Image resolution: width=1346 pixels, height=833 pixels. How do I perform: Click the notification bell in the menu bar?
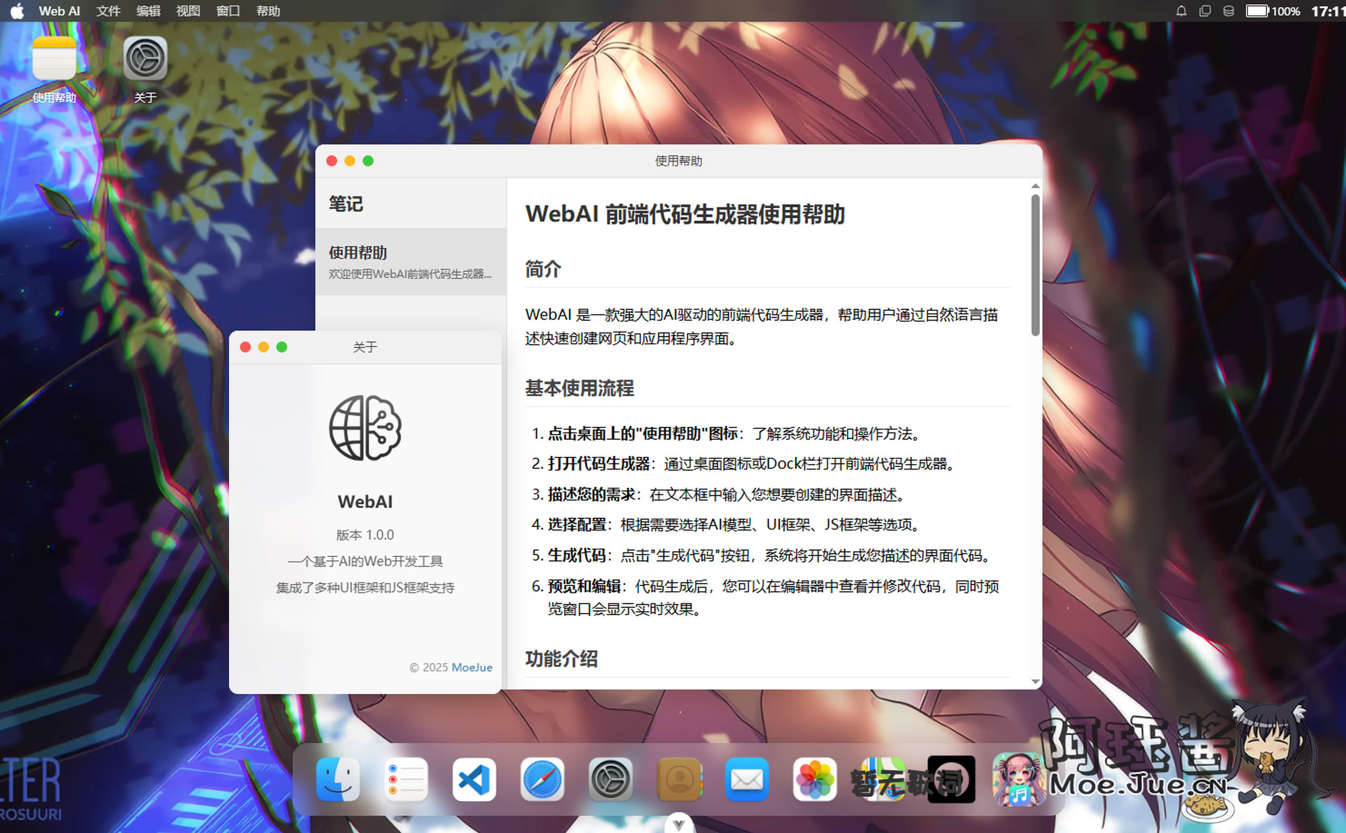click(x=1181, y=11)
